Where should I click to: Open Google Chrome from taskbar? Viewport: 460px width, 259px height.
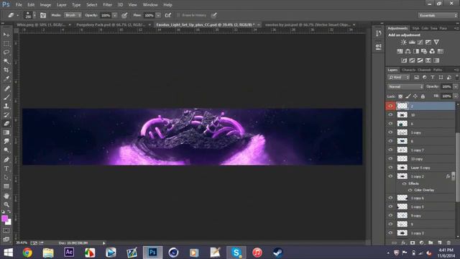27,253
